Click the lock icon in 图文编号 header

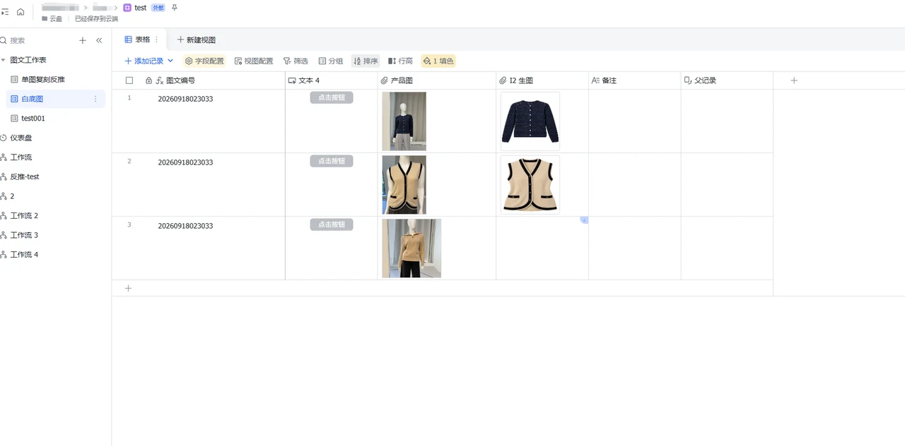pos(148,80)
